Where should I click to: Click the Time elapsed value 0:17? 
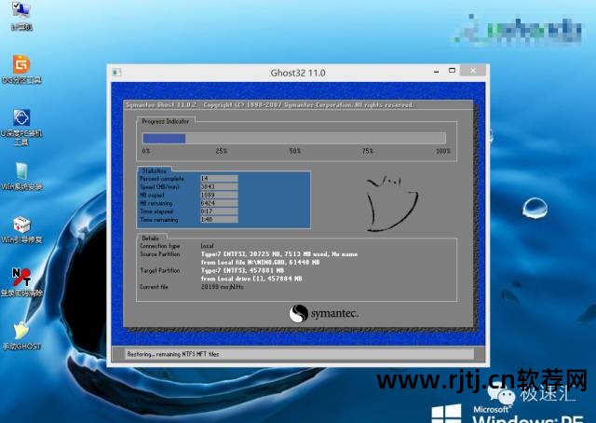click(x=219, y=211)
